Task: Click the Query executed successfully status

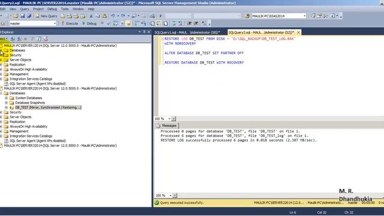Action: [181, 203]
